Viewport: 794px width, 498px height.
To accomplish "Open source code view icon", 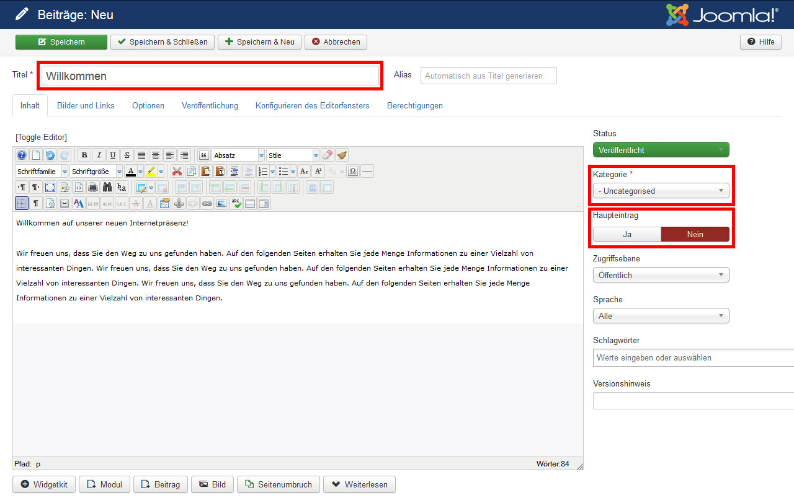I will (x=79, y=187).
